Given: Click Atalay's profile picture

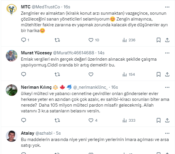Looking at the screenshot, I should pos(12,136).
